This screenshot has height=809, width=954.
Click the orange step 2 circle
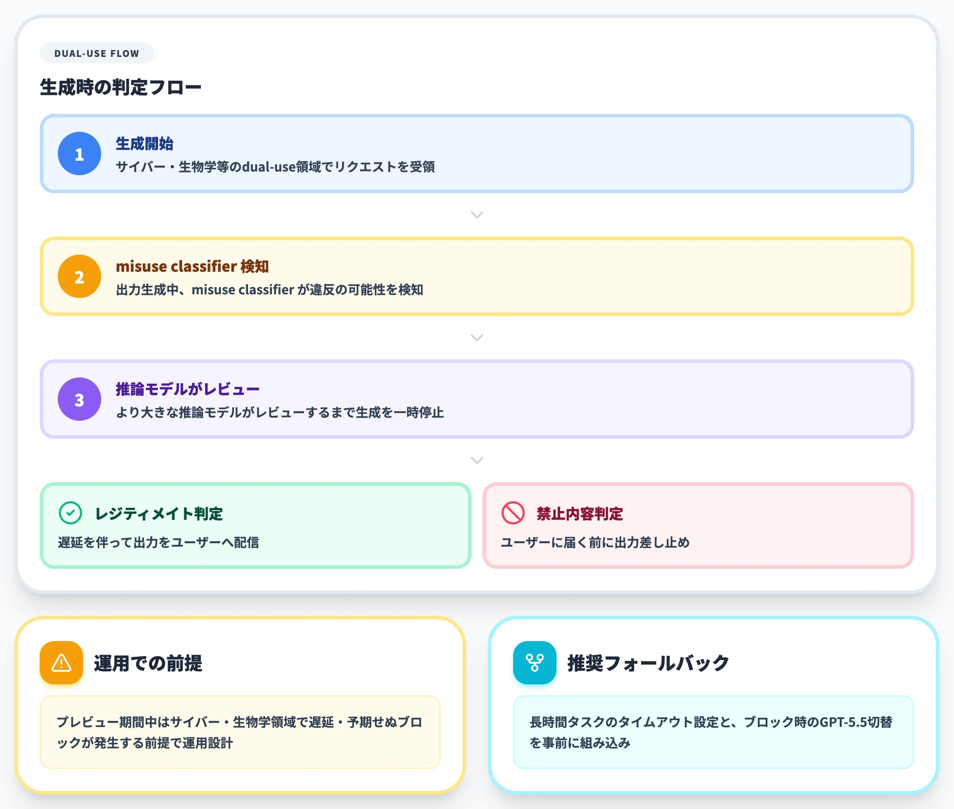(79, 277)
